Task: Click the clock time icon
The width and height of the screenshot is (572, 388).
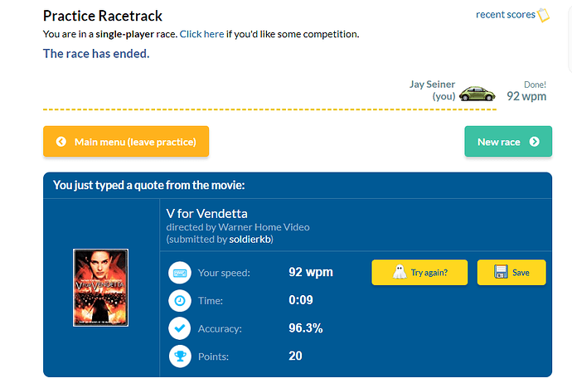Action: pos(180,300)
